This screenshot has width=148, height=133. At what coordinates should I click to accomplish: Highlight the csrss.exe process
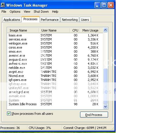click(x=55, y=47)
